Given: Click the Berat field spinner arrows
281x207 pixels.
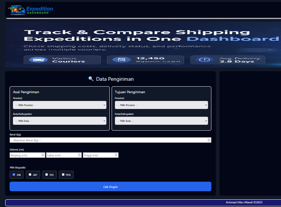Looking at the screenshot, I should click(209, 140).
